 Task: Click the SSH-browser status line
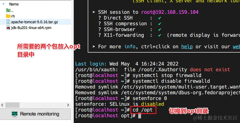[x=130, y=29]
